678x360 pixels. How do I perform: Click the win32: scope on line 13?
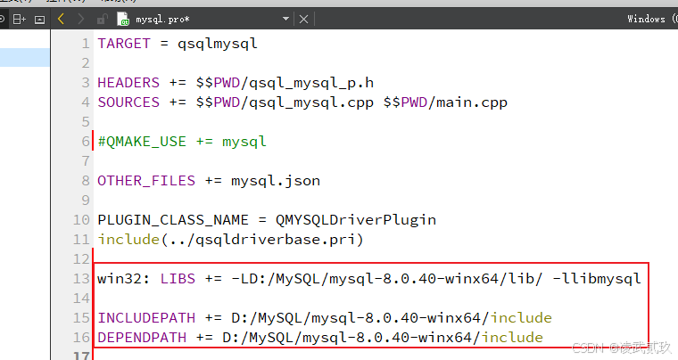point(124,279)
